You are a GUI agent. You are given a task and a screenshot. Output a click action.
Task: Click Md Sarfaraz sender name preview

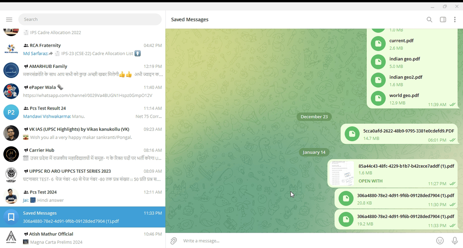[x=36, y=53]
